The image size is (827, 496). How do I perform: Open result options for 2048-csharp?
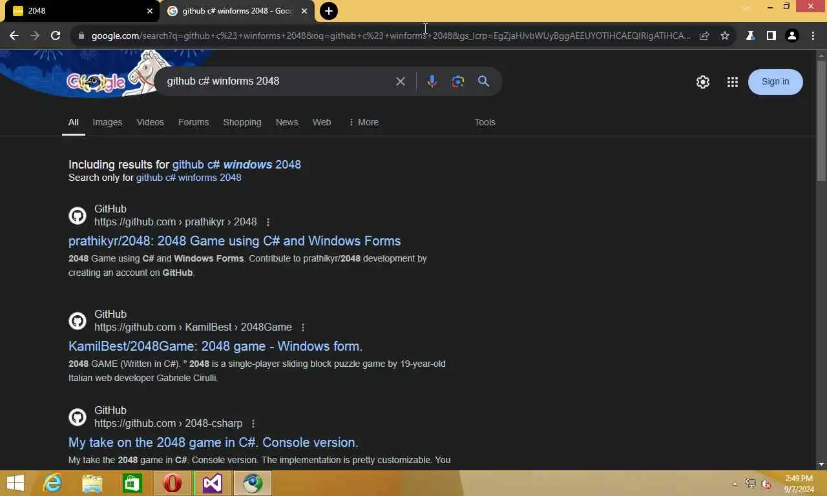(x=253, y=424)
